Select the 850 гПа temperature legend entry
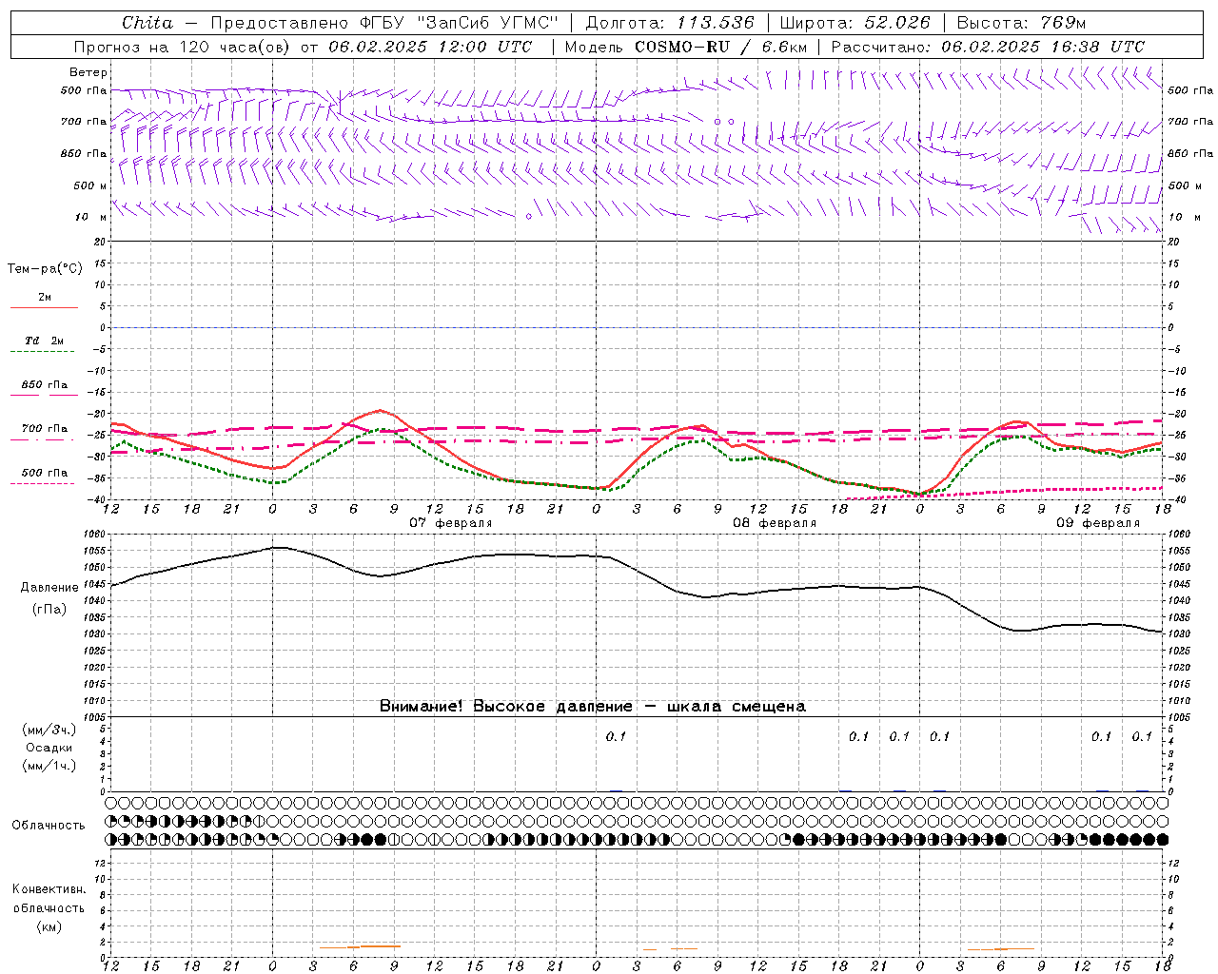Image resolution: width=1218 pixels, height=974 pixels. point(45,385)
